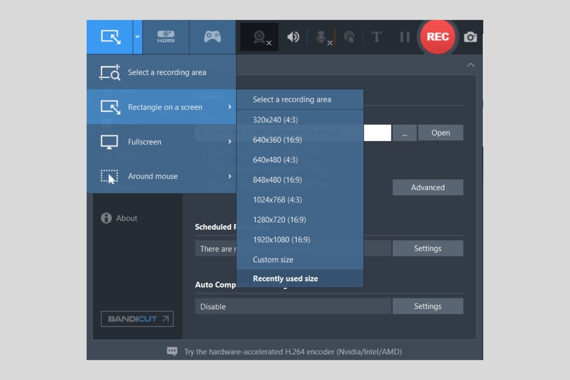The width and height of the screenshot is (570, 380).
Task: Toggle the microphone icon
Action: pos(322,37)
